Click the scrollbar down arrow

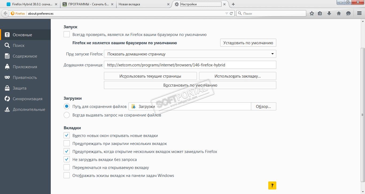coord(363,192)
